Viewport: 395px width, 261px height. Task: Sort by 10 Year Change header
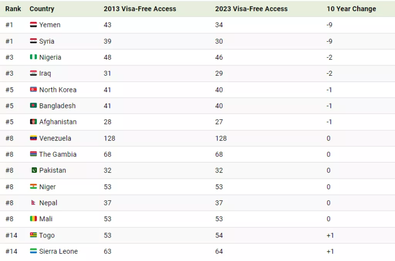[x=351, y=9]
